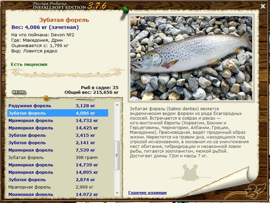Screen dimensions: 270x203
Task: Click the fish list scrollbar thumb
Action: (x=117, y=155)
